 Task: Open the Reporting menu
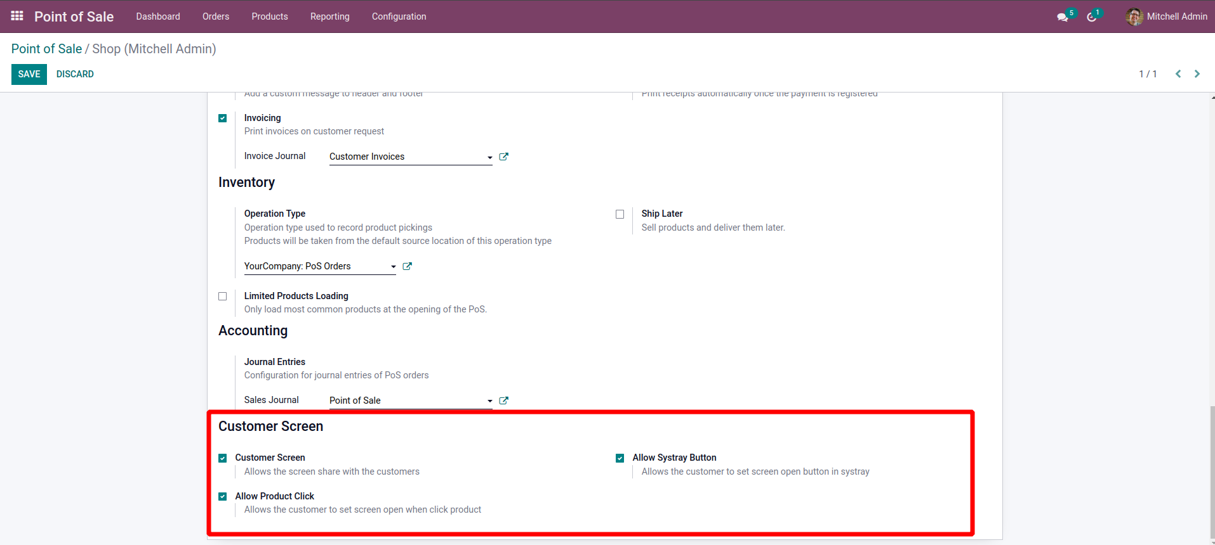coord(329,16)
